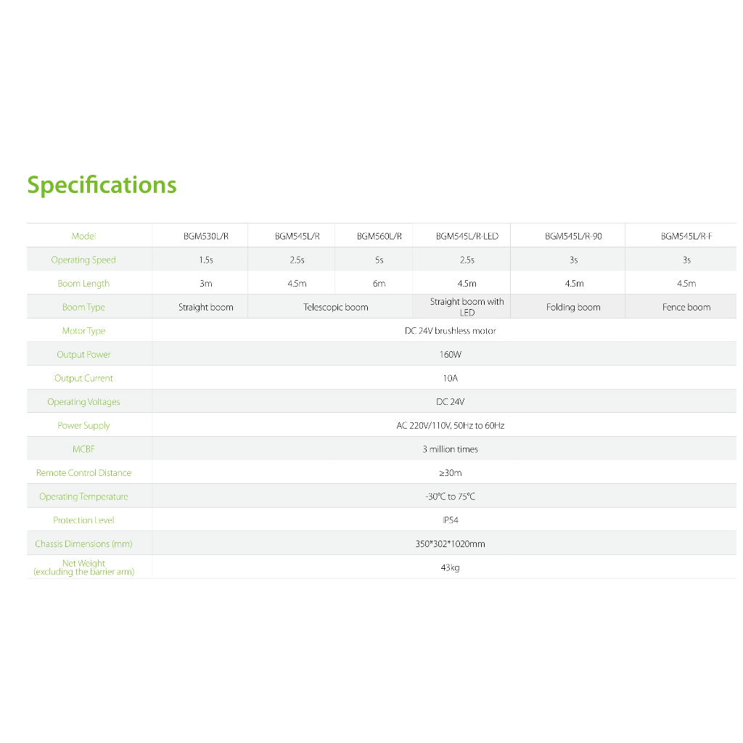Select the Fence boom type cell
Image resolution: width=743 pixels, height=743 pixels.
pos(686,307)
